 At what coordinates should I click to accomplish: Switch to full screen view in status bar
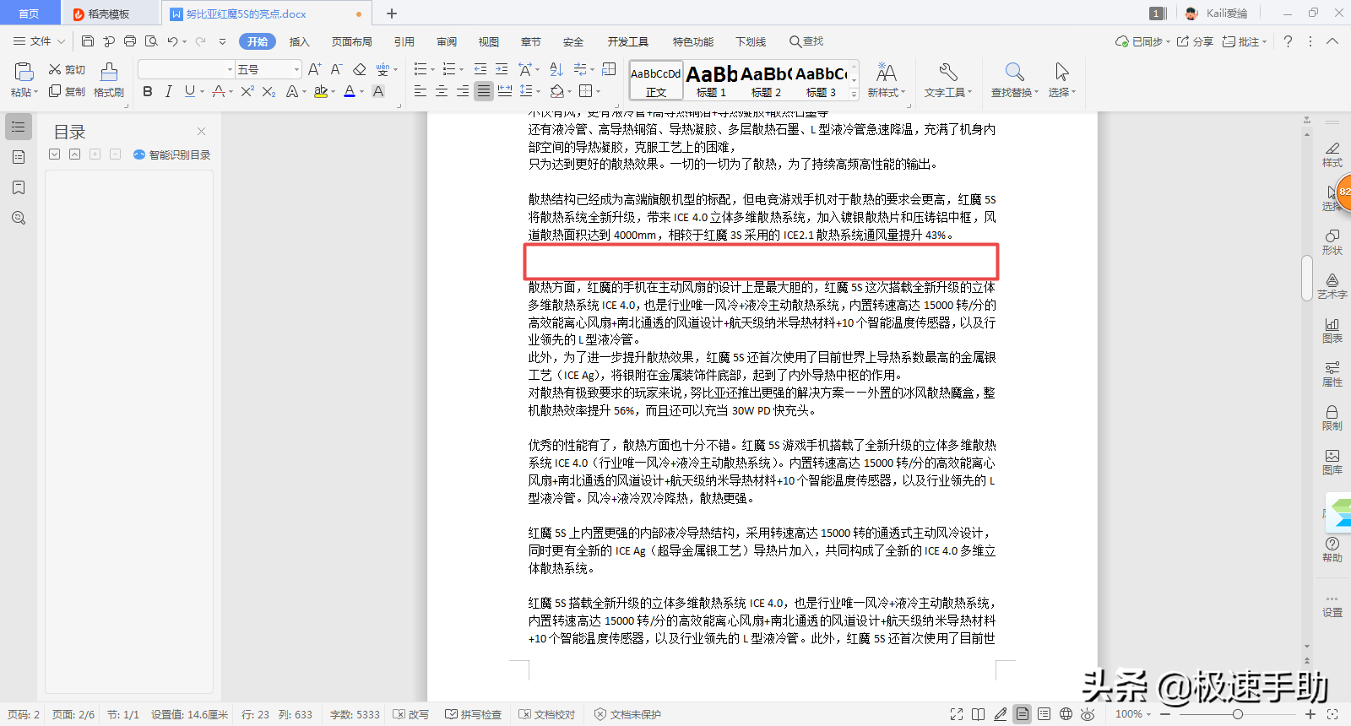957,714
